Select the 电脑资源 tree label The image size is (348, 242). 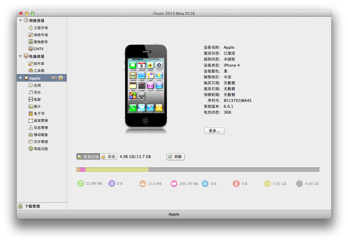(x=37, y=57)
